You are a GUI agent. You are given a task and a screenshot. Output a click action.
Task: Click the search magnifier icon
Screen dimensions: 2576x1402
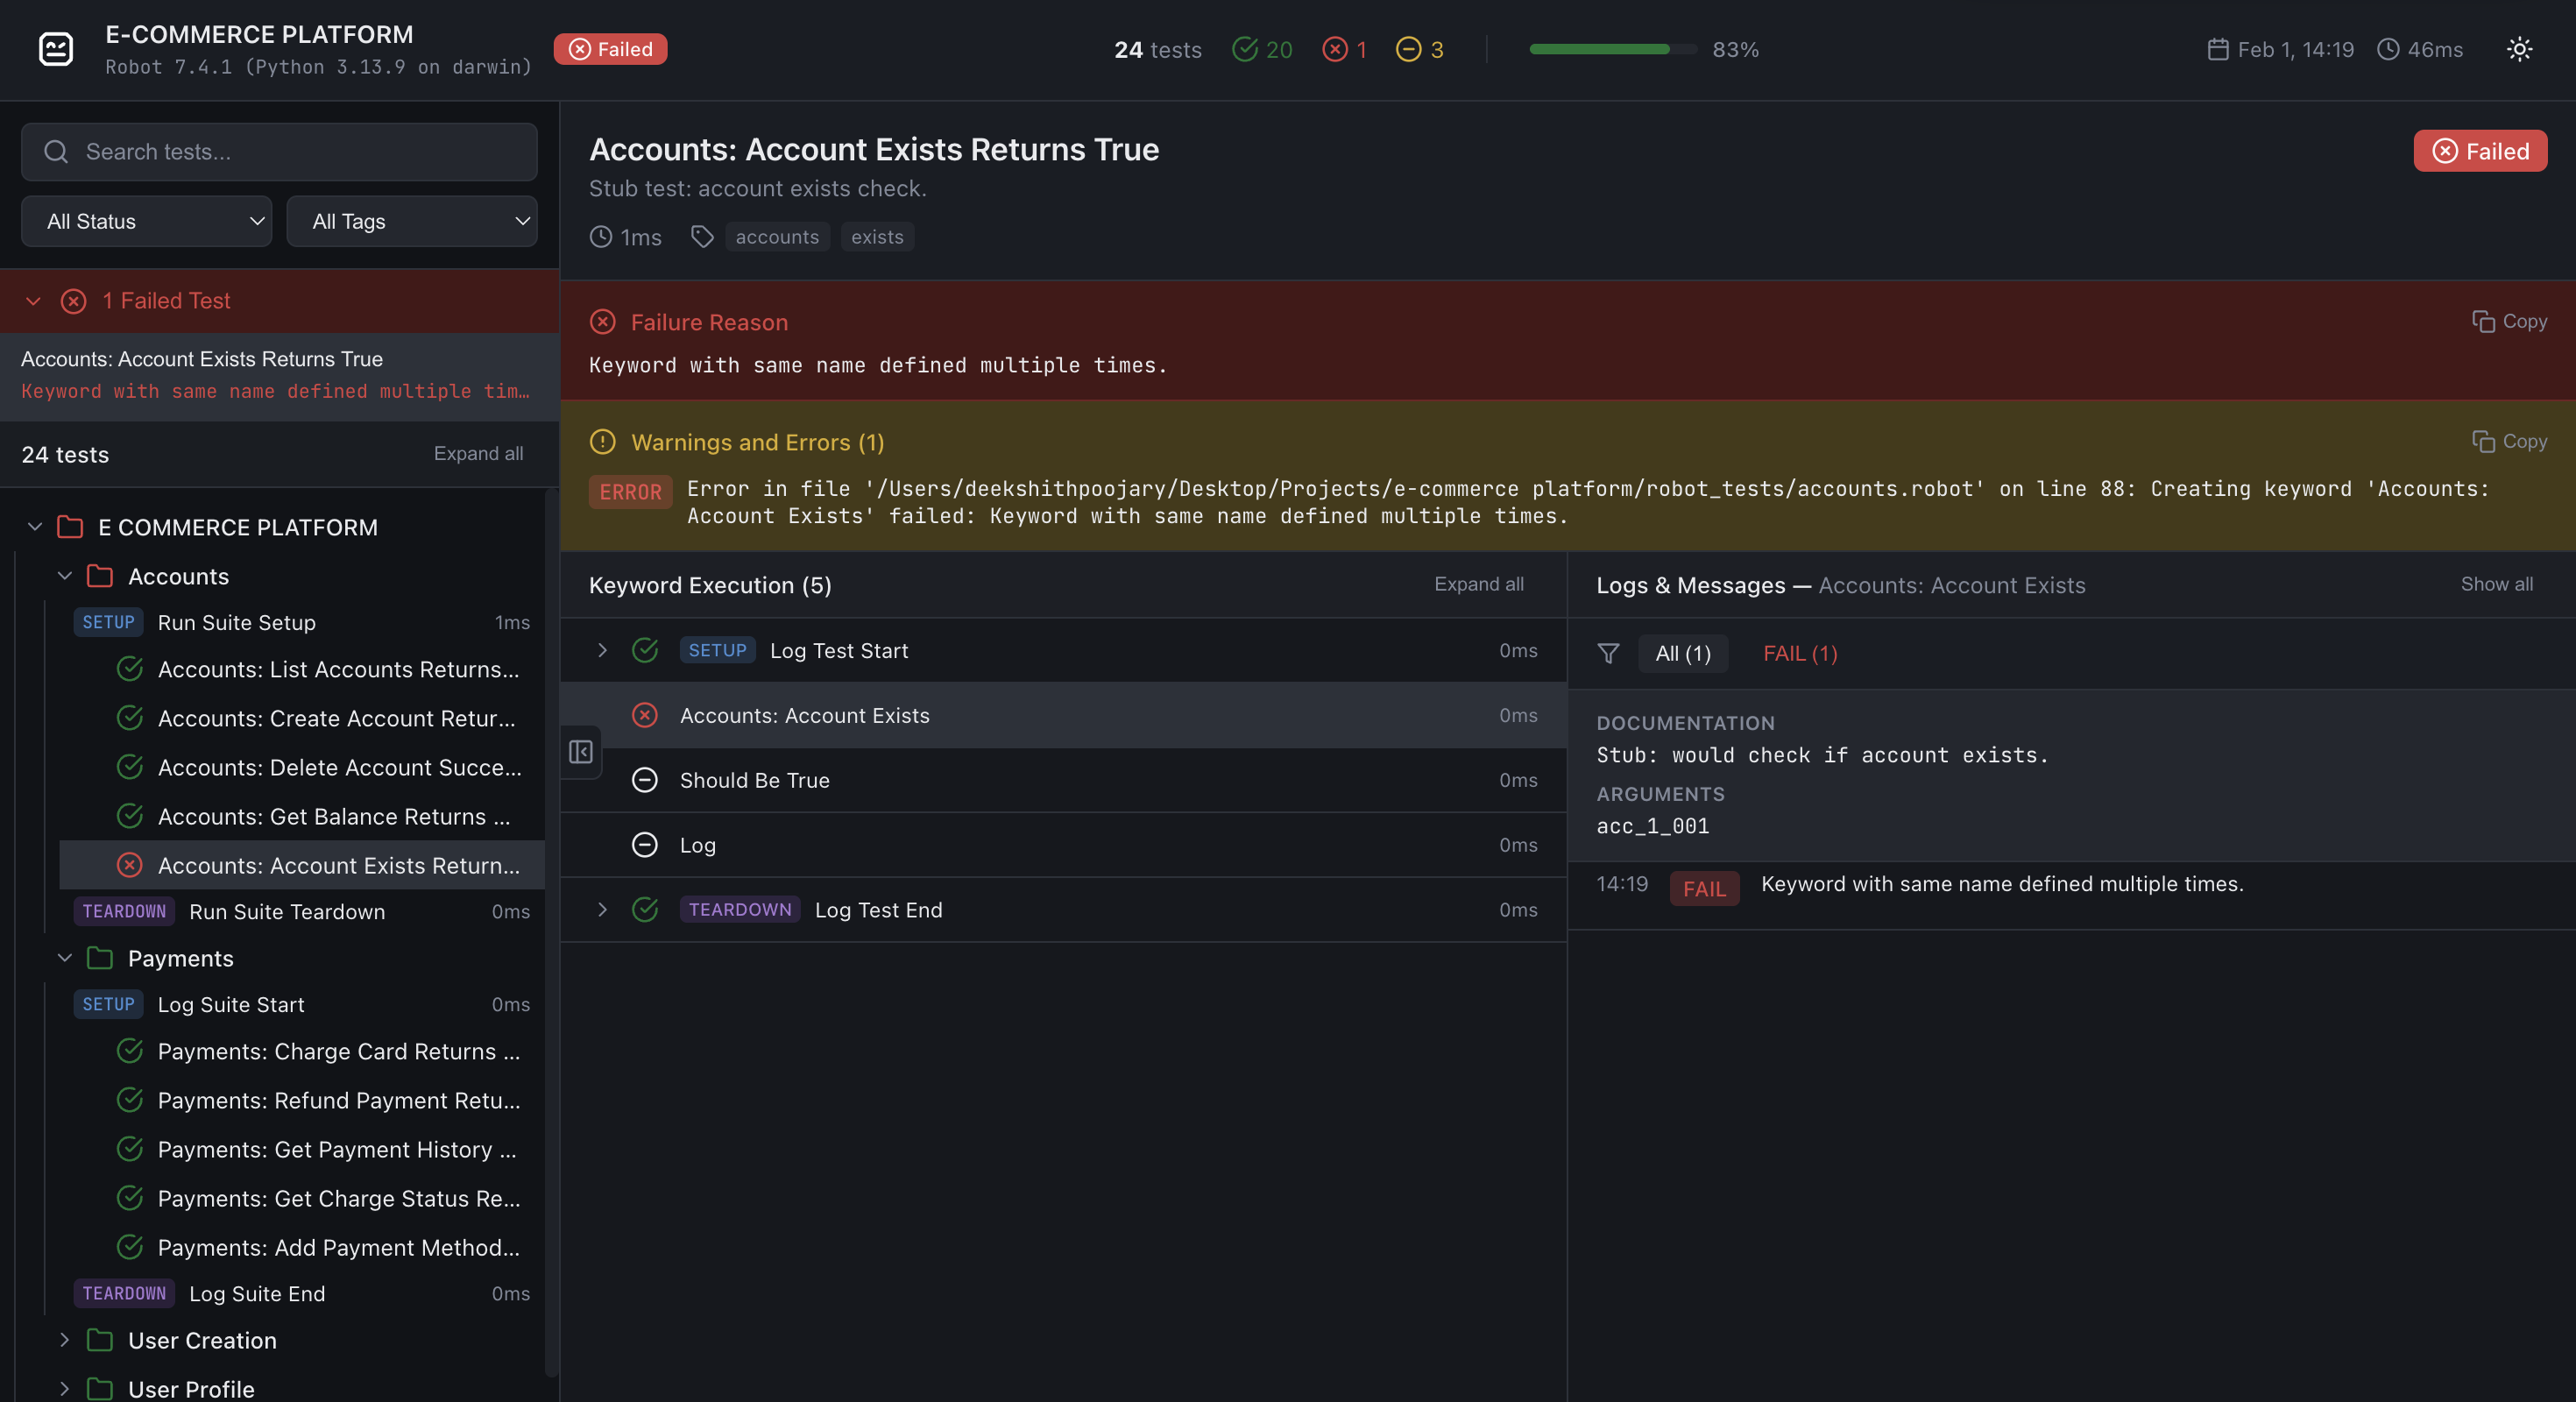(56, 151)
